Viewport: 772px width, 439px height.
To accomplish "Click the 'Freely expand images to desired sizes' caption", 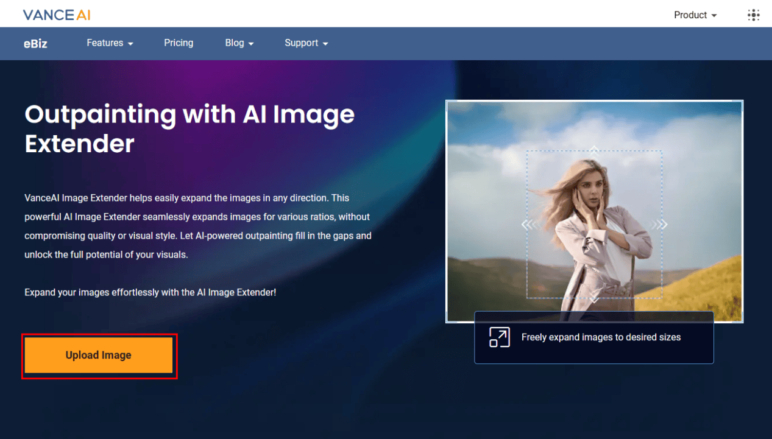I will coord(601,337).
